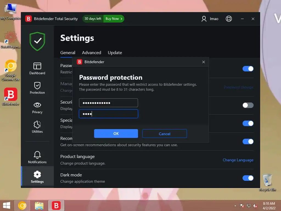This screenshot has height=211, width=281.
Task: Toggle the Dark mode switch
Action: pyautogui.click(x=248, y=178)
